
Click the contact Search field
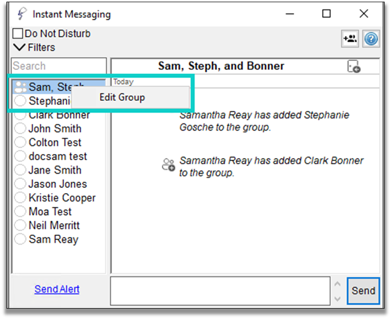point(58,66)
